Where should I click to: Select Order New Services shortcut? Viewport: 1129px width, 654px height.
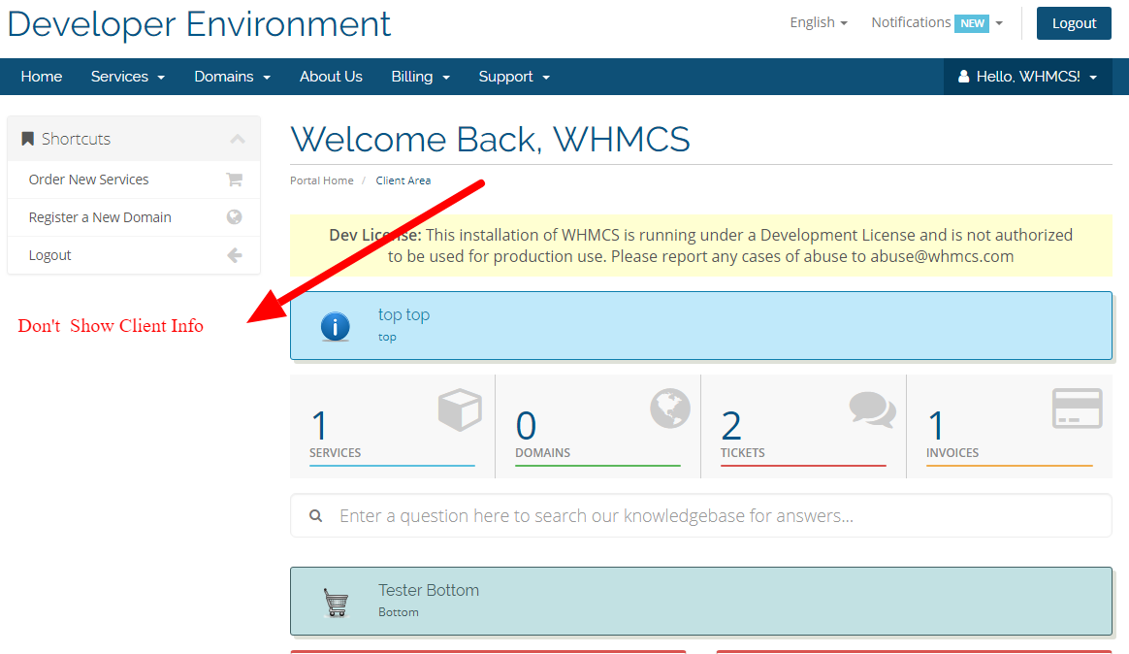134,180
